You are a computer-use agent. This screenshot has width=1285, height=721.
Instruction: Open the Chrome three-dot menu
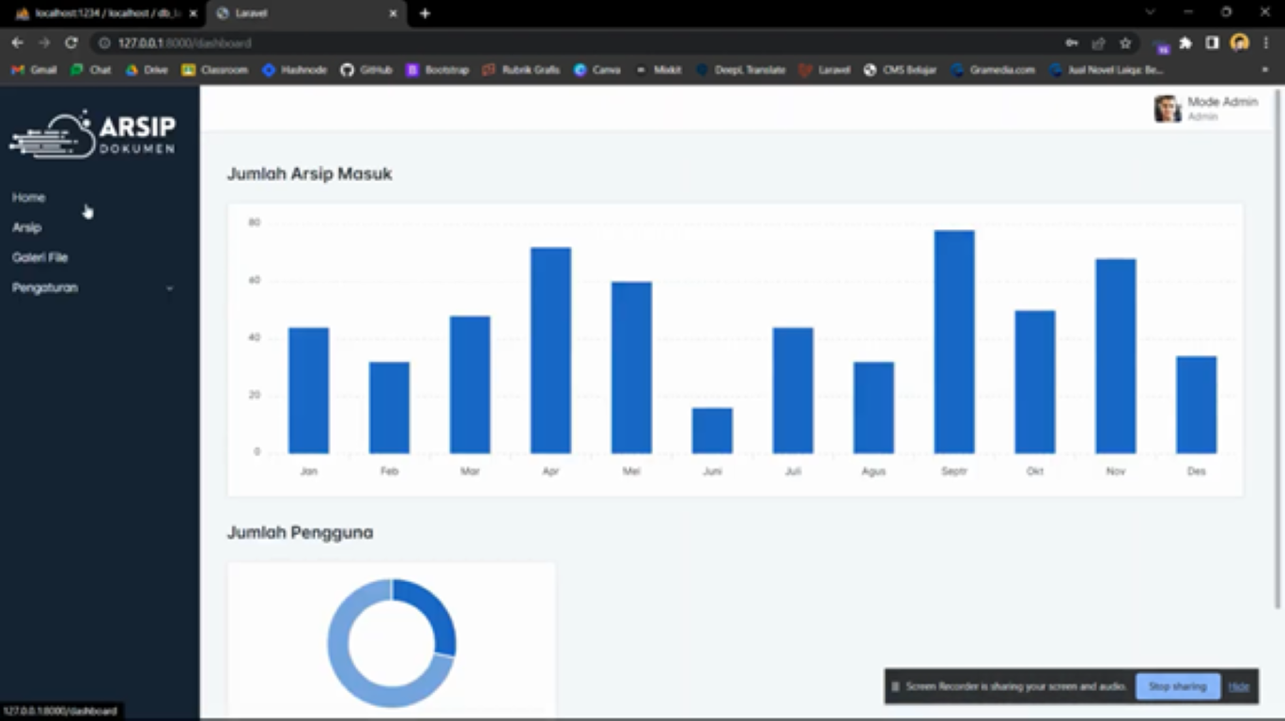click(1266, 43)
